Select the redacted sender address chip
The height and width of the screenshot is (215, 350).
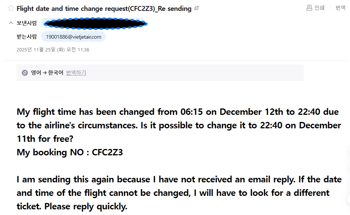point(94,24)
